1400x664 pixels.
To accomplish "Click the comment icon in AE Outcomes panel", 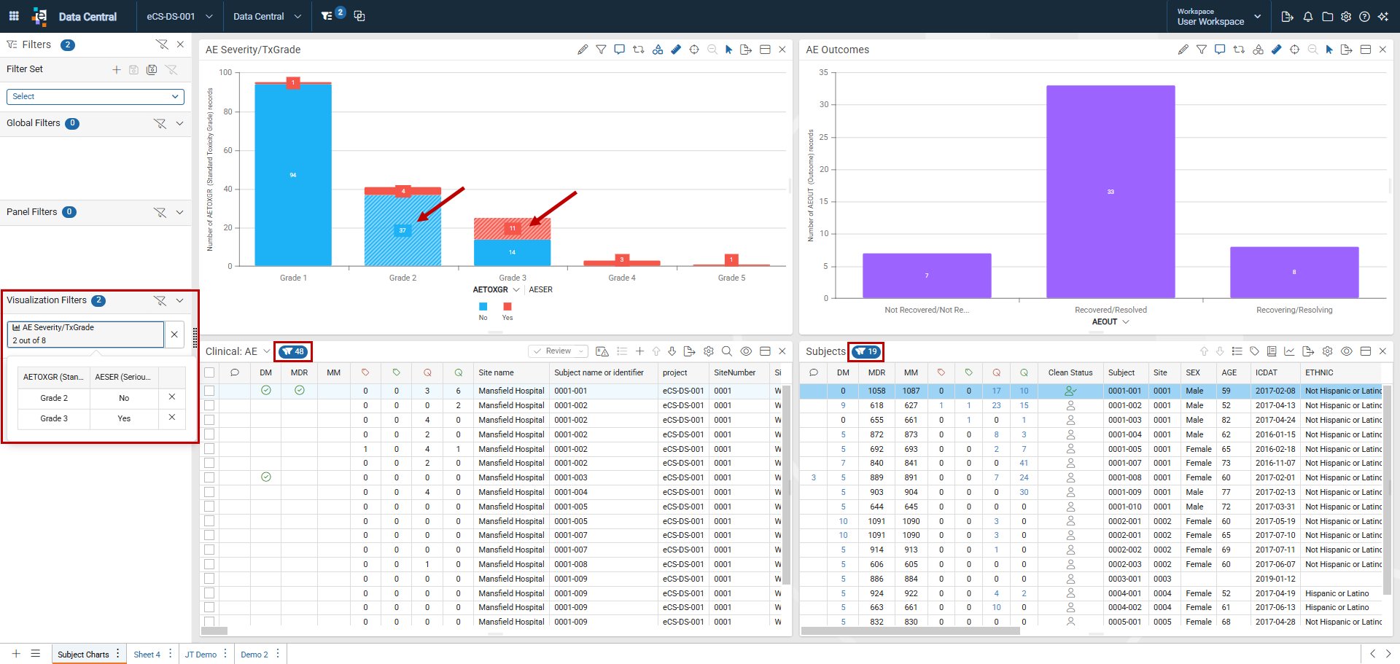I will (1219, 50).
